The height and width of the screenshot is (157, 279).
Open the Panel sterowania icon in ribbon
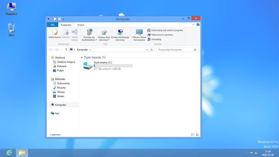pos(139,33)
